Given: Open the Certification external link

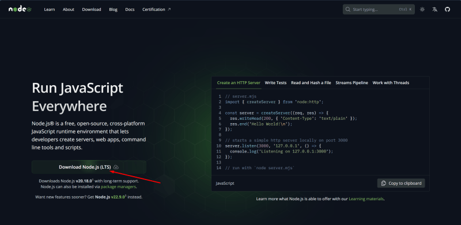Looking at the screenshot, I should [156, 9].
